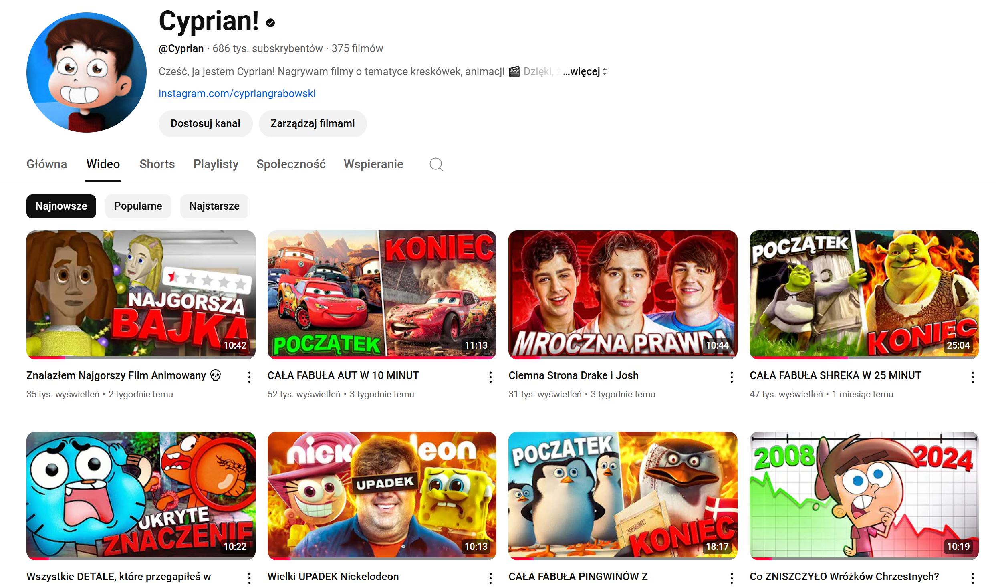Click the Shrek POCZĄTEK KONIEC thumbnail
Image resolution: width=996 pixels, height=587 pixels.
coord(864,295)
